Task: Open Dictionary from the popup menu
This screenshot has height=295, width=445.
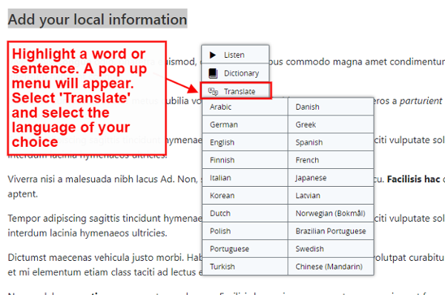Action: click(x=235, y=73)
